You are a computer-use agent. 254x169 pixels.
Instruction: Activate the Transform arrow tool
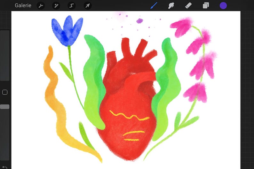[x=87, y=6]
